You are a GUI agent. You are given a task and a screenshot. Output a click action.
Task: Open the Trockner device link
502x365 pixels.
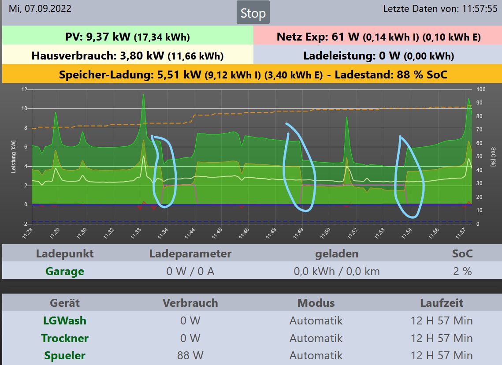pyautogui.click(x=65, y=338)
